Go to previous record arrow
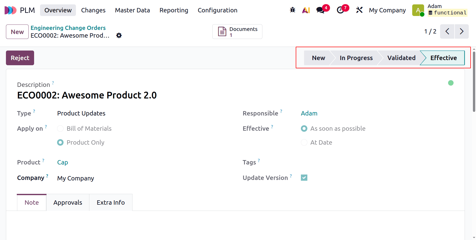 447,31
